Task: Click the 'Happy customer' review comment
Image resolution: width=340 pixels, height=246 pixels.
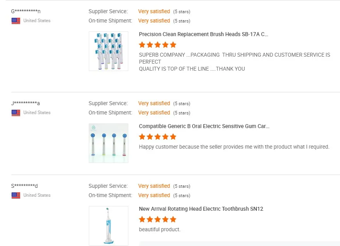Action: tap(234, 147)
